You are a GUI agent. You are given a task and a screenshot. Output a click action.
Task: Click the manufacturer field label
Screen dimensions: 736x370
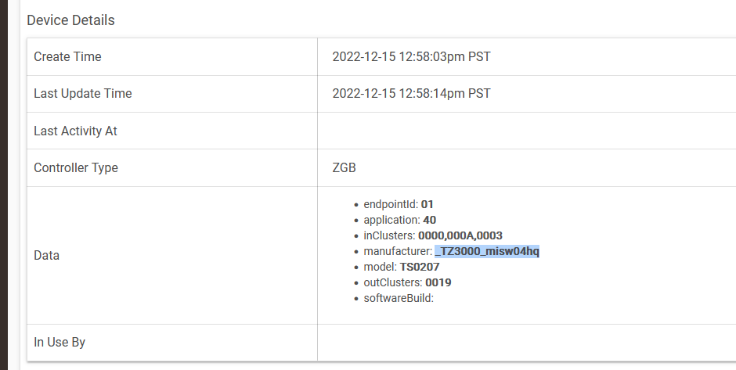[398, 251]
